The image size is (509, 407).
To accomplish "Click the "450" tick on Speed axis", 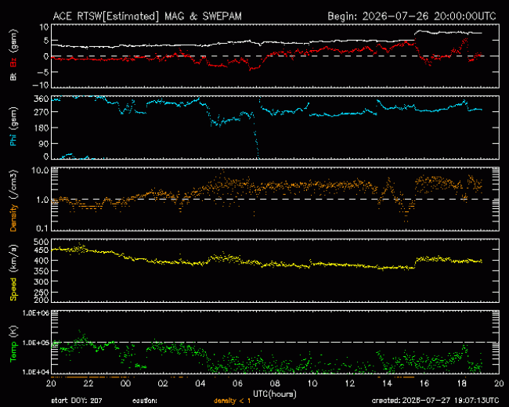I will [42, 250].
